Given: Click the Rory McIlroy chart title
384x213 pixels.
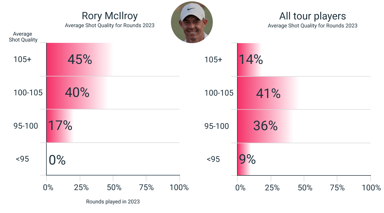Looking at the screenshot, I should [110, 16].
